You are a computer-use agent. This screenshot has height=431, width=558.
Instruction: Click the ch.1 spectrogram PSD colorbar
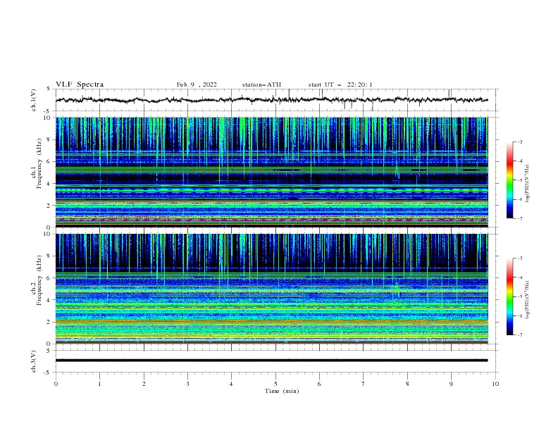(x=509, y=180)
